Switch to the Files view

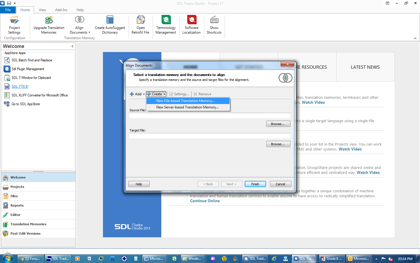tap(38, 196)
